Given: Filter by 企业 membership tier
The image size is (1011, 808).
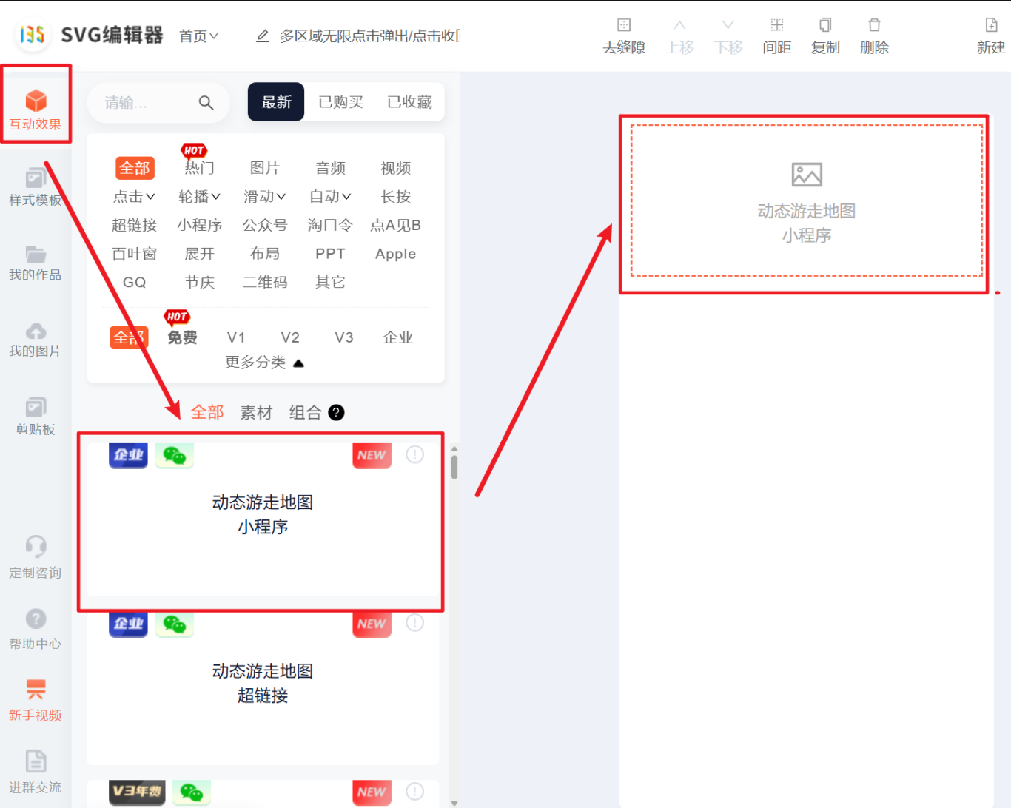Looking at the screenshot, I should click(x=398, y=337).
